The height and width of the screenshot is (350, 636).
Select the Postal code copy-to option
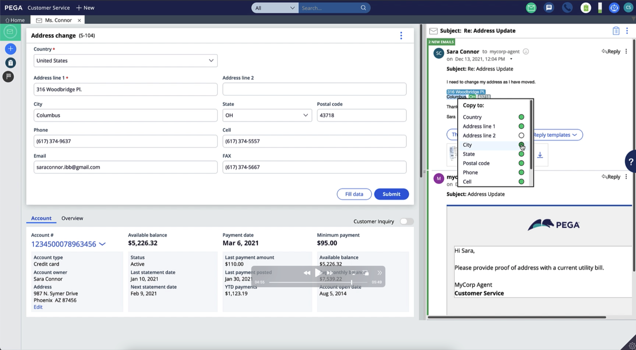[521, 163]
